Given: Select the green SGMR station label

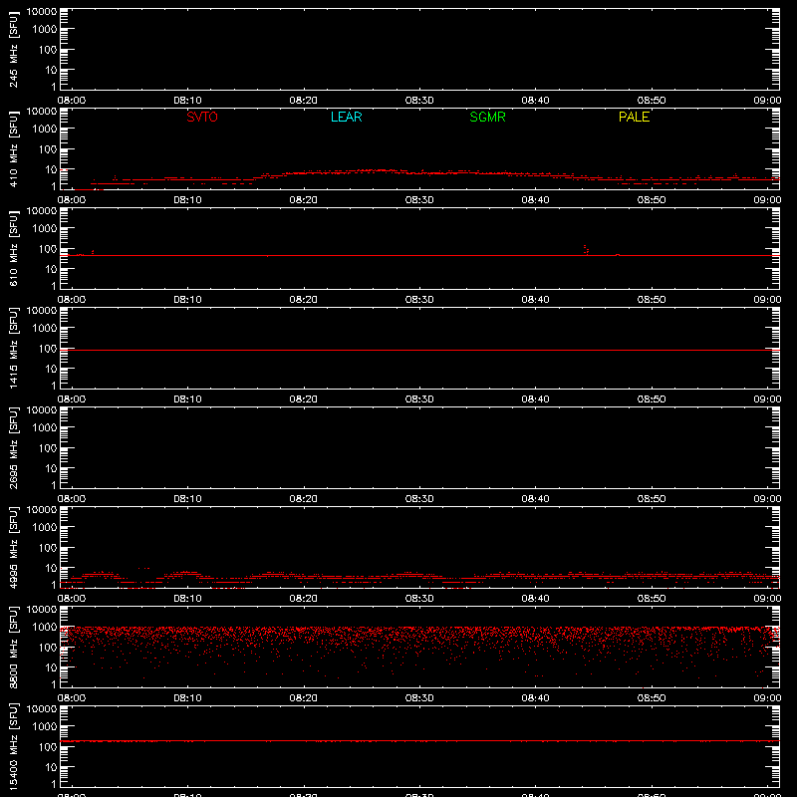Looking at the screenshot, I should click(487, 117).
